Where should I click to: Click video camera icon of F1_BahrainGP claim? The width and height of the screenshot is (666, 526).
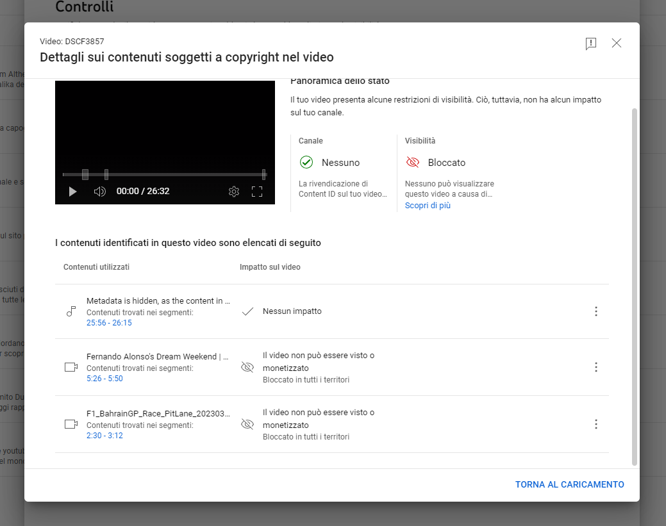point(71,424)
